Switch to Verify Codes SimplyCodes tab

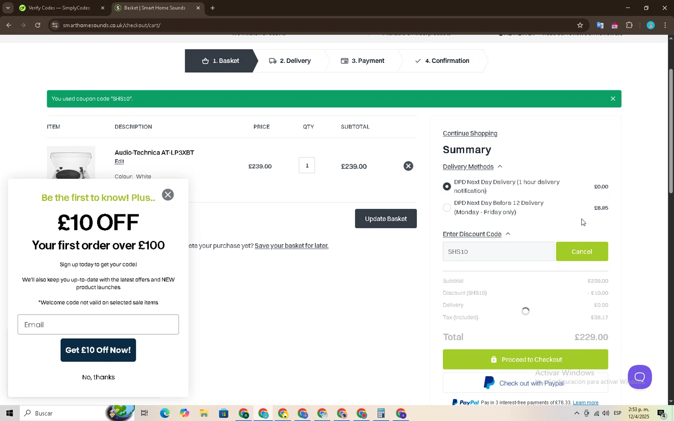[59, 8]
